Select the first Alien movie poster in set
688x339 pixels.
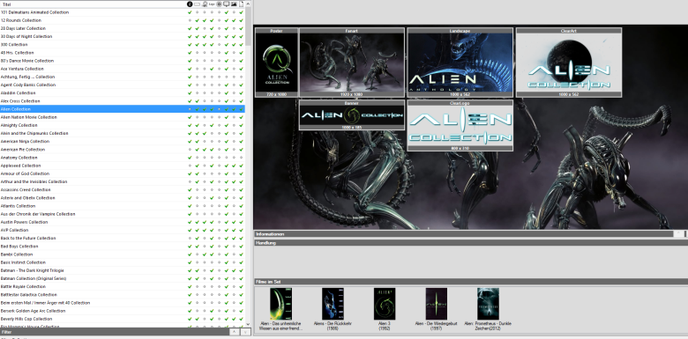(x=280, y=304)
